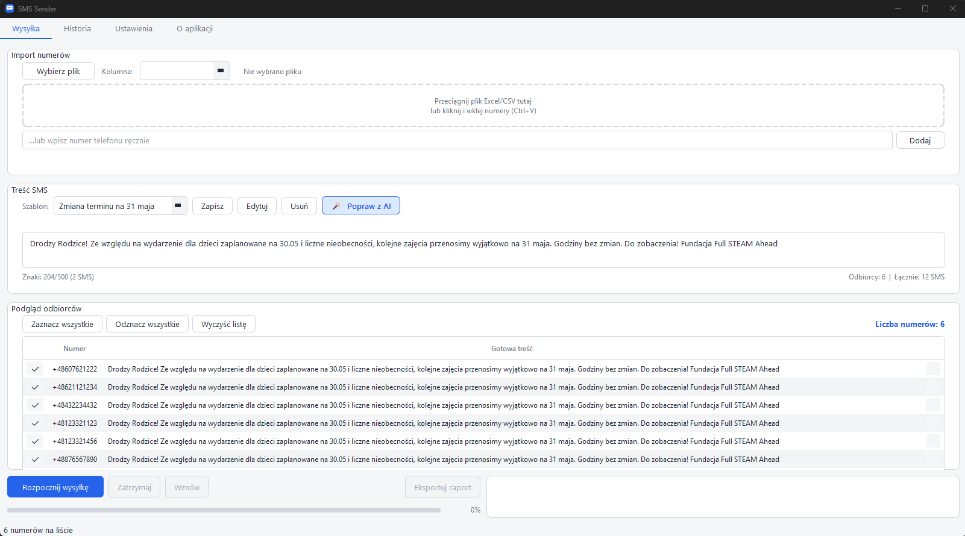The image size is (965, 536).
Task: Open the Ustawienia tab
Action: 134,29
